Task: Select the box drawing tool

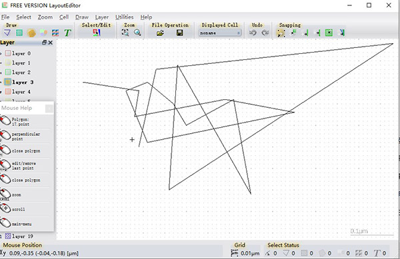Action: click(x=19, y=33)
